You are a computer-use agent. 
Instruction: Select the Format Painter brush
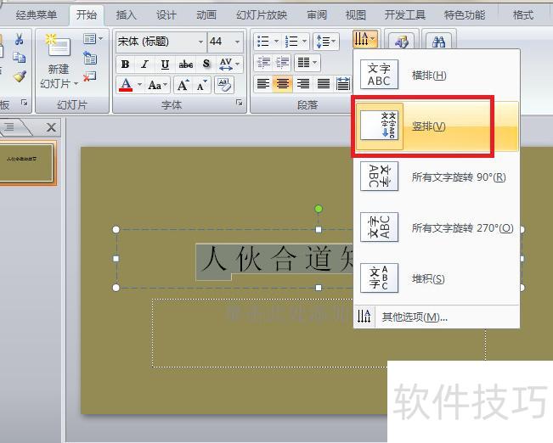coord(20,76)
